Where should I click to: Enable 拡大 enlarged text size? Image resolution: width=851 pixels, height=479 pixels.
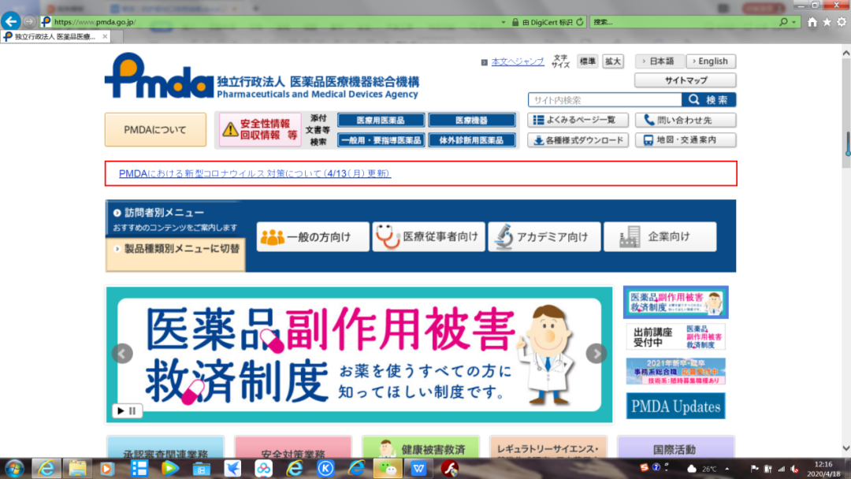click(x=613, y=61)
